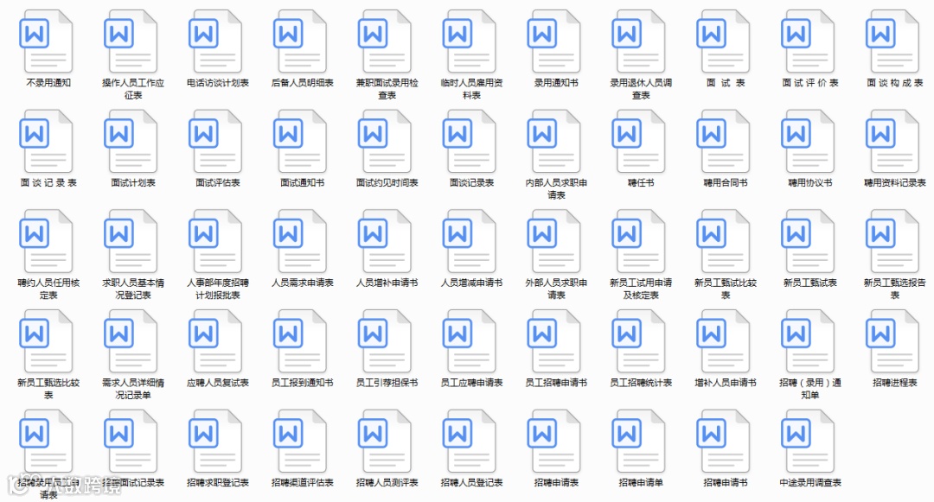Select the 聘约人员任用核定表 document
This screenshot has width=934, height=502.
point(48,242)
